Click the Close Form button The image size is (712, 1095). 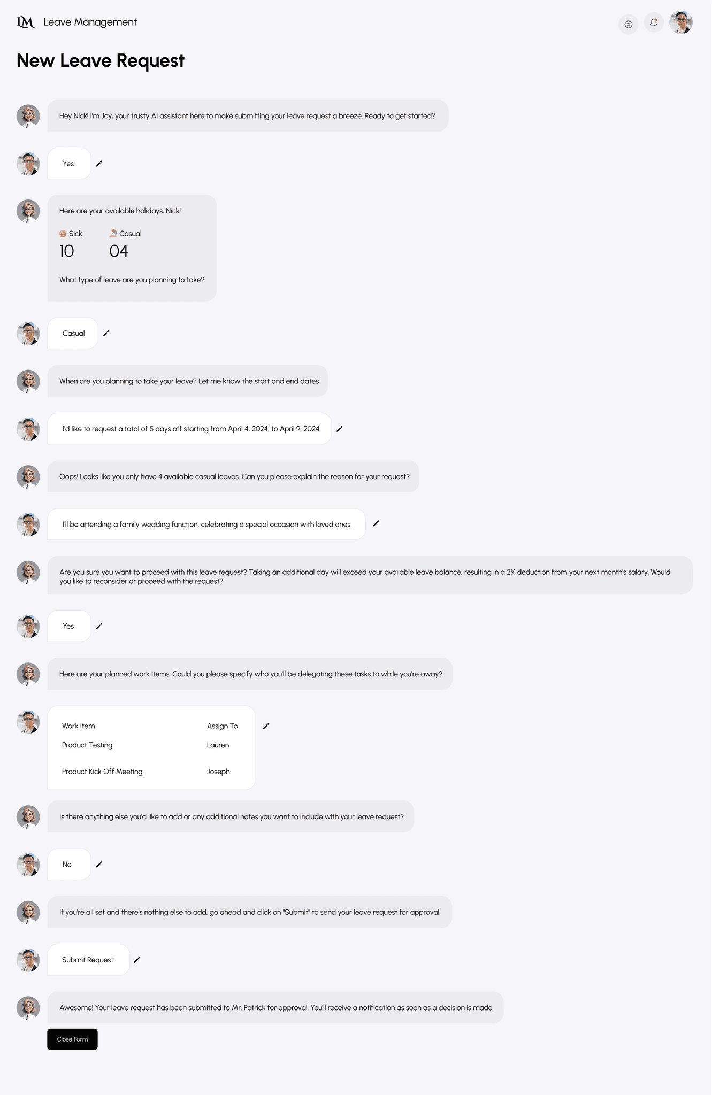point(72,1039)
